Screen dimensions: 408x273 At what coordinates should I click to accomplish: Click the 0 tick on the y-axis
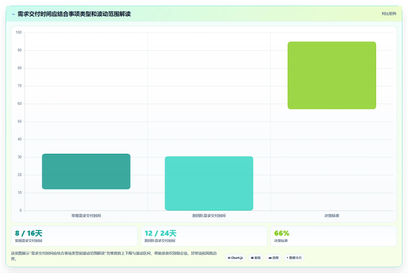pyautogui.click(x=21, y=211)
